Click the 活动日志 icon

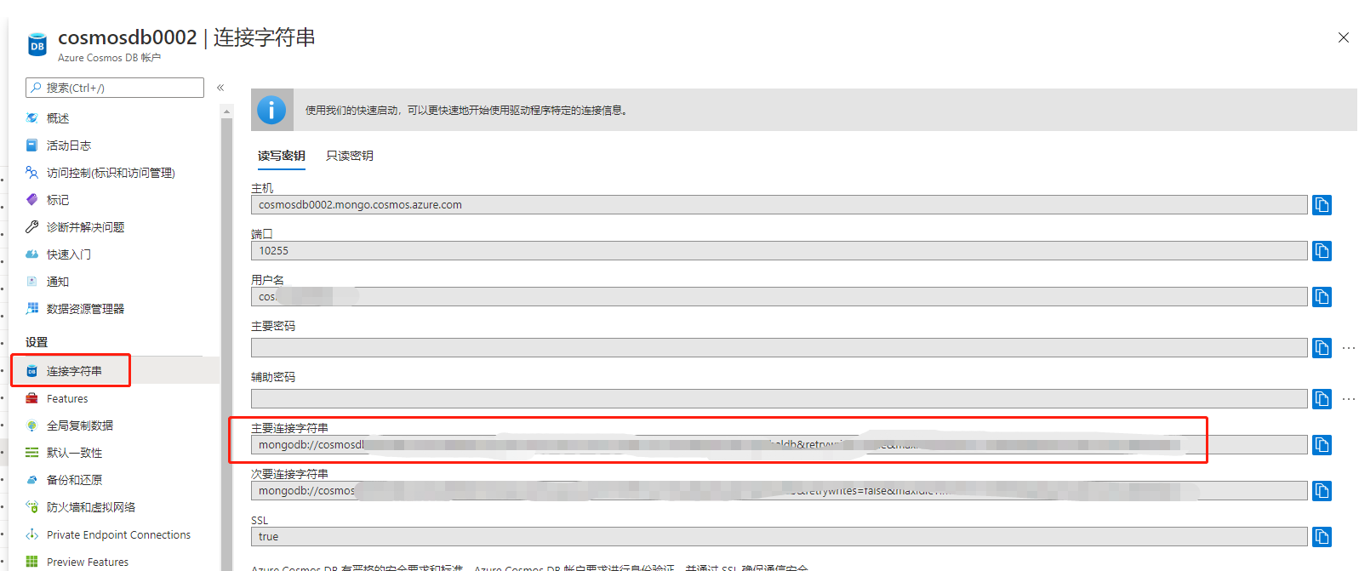[31, 146]
